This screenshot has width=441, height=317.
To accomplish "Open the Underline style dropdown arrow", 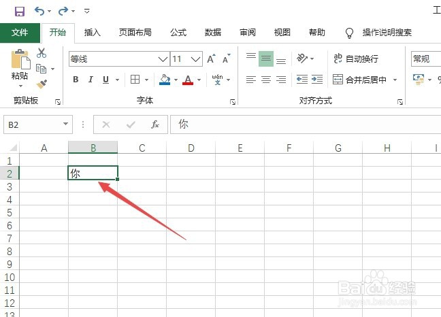I will [117, 80].
